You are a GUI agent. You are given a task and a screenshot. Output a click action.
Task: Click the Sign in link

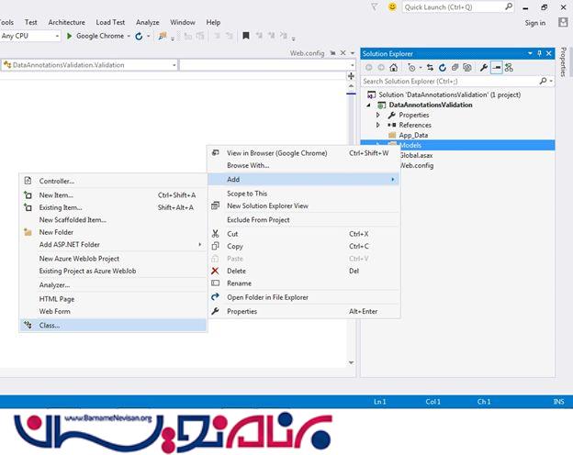535,22
